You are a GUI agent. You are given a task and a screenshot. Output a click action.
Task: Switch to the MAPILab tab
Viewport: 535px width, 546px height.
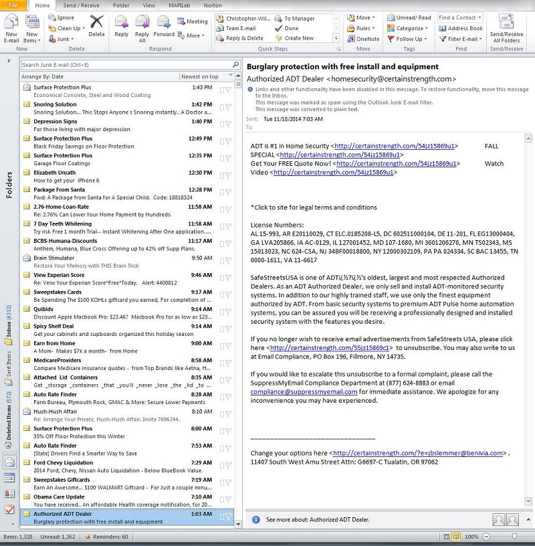tap(179, 5)
